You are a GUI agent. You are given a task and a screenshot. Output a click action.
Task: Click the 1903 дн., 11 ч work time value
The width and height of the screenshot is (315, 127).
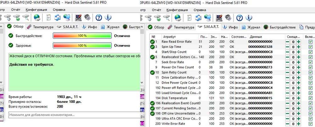[69, 97]
